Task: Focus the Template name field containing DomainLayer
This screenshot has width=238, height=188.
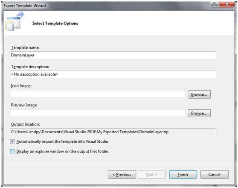Action: point(113,55)
